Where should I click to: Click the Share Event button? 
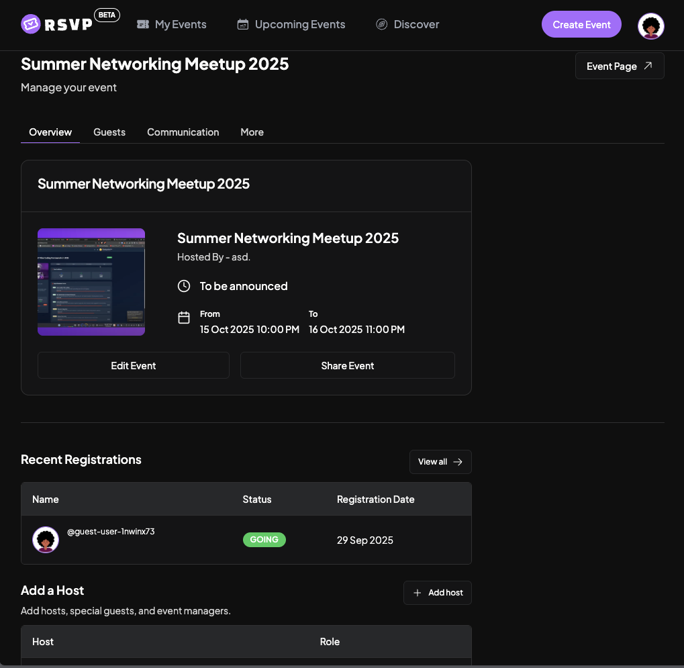point(347,366)
